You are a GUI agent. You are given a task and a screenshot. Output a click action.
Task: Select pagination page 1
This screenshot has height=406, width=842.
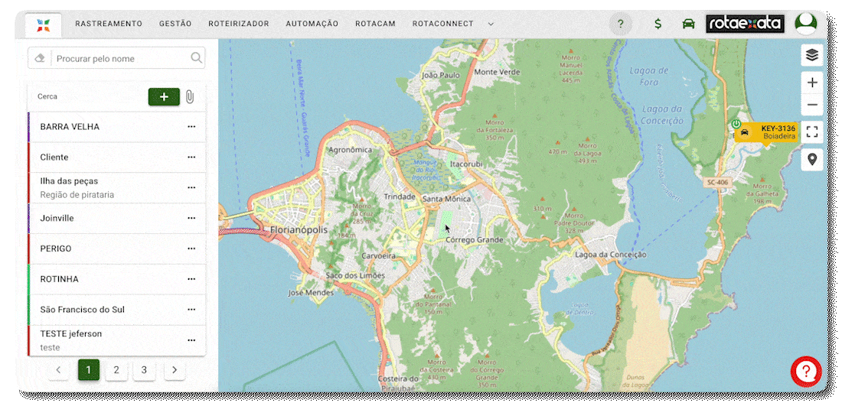pos(89,370)
